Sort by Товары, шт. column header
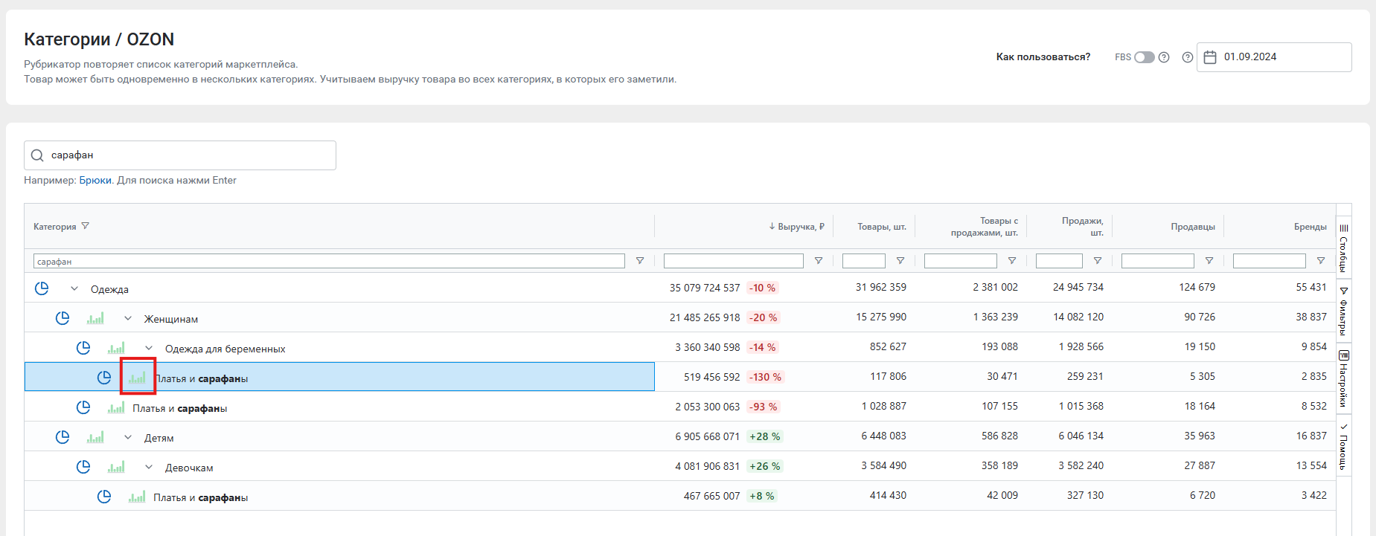This screenshot has height=536, width=1376. pos(882,227)
